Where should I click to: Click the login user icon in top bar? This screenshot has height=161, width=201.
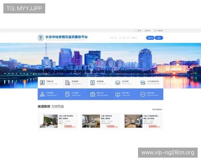(x=136, y=31)
